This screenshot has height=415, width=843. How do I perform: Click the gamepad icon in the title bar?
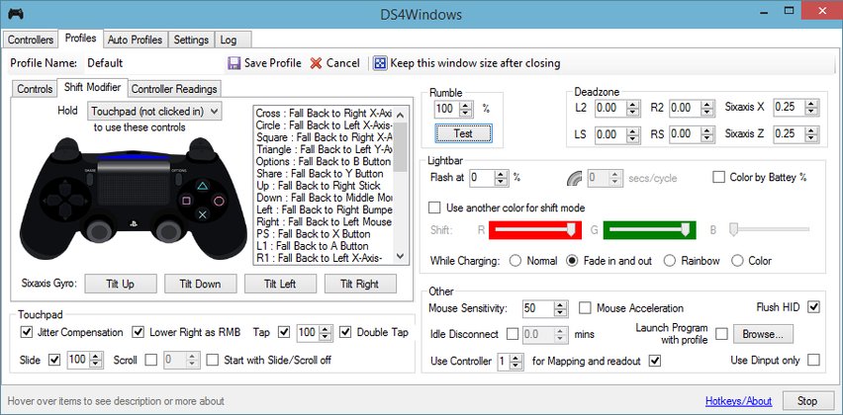(x=16, y=13)
